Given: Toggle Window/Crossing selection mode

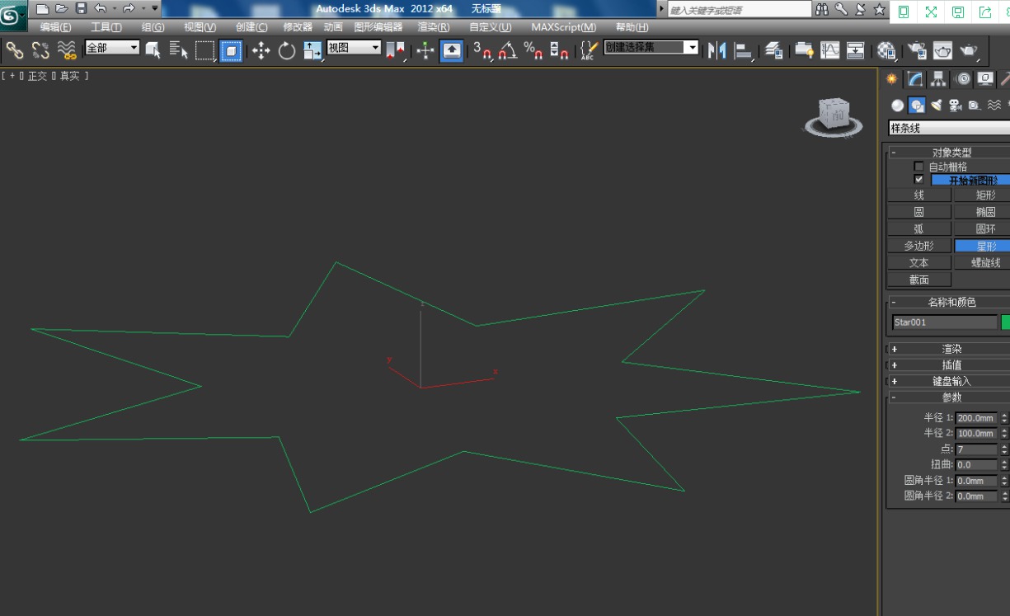Looking at the screenshot, I should click(x=231, y=50).
